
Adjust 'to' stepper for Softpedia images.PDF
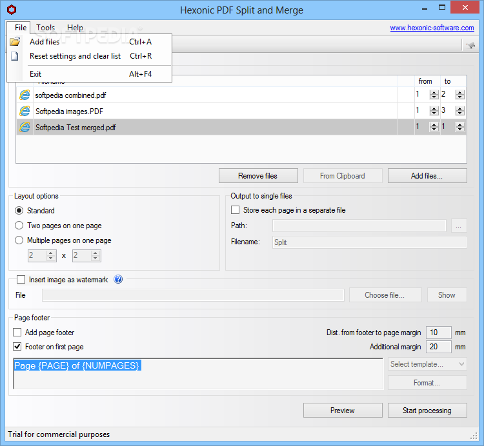click(x=460, y=111)
